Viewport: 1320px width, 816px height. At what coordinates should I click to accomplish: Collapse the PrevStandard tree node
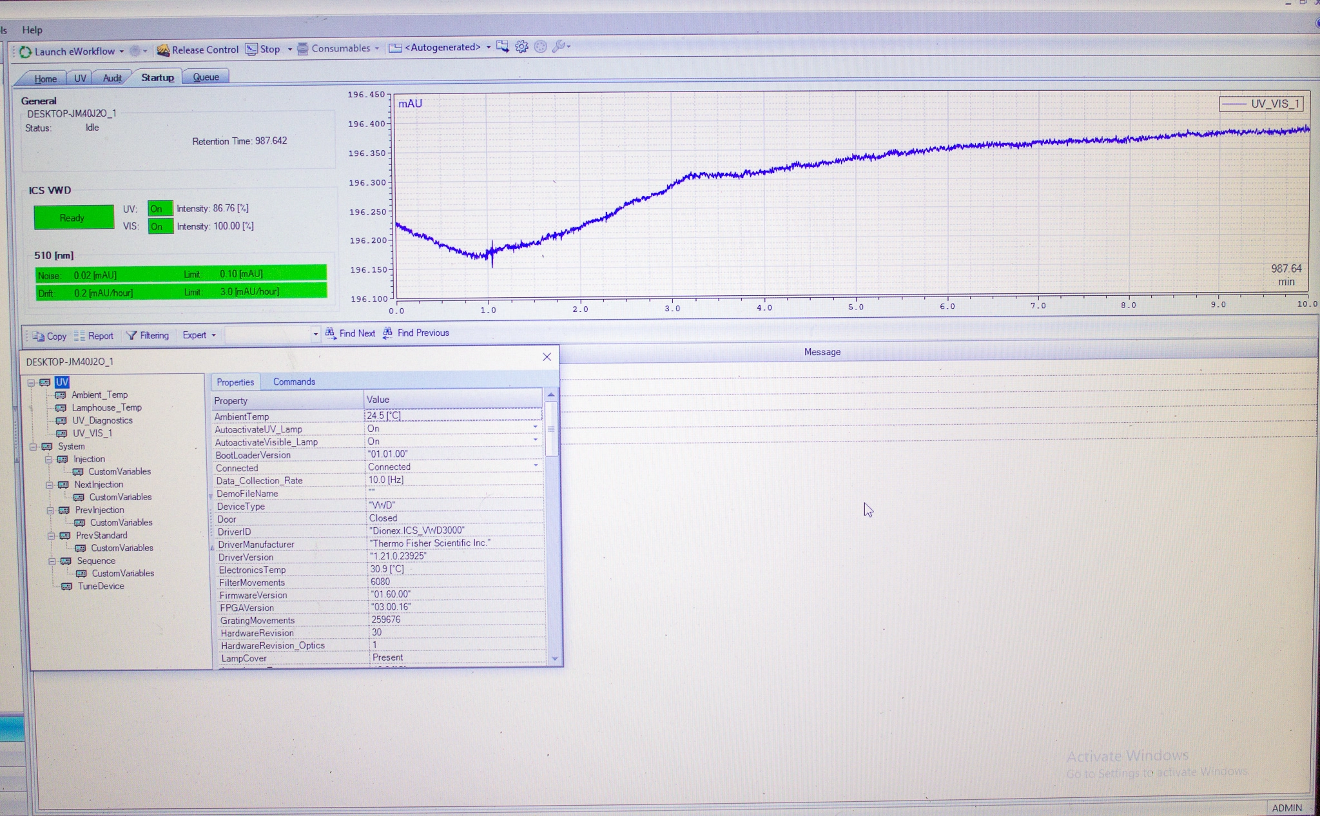[51, 536]
